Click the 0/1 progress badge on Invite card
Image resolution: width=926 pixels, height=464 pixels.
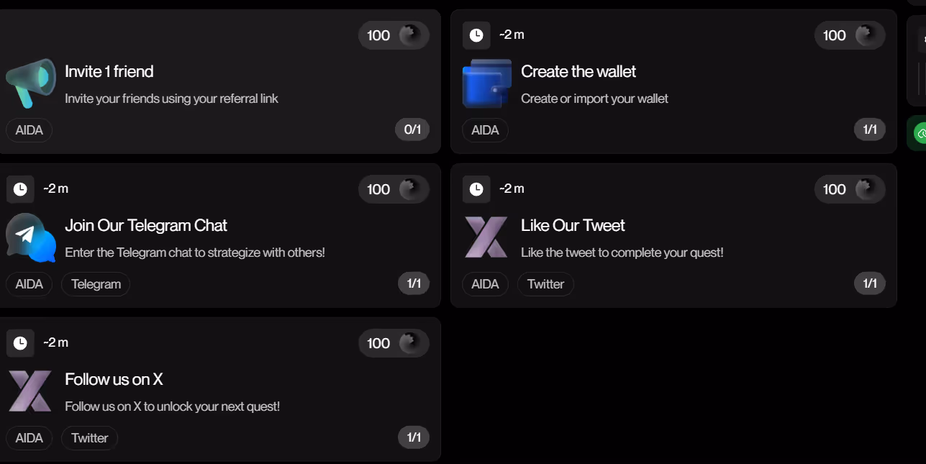click(412, 129)
